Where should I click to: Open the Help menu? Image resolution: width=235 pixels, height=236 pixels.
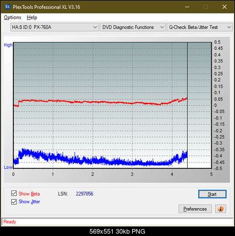pos(32,18)
